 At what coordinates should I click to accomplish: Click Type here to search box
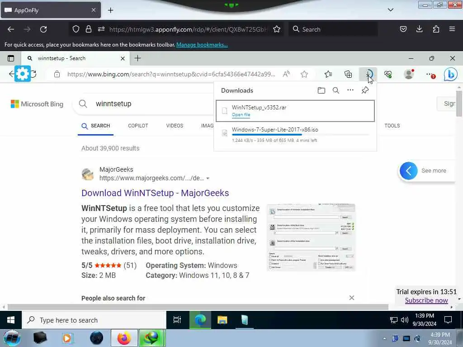tap(94, 320)
